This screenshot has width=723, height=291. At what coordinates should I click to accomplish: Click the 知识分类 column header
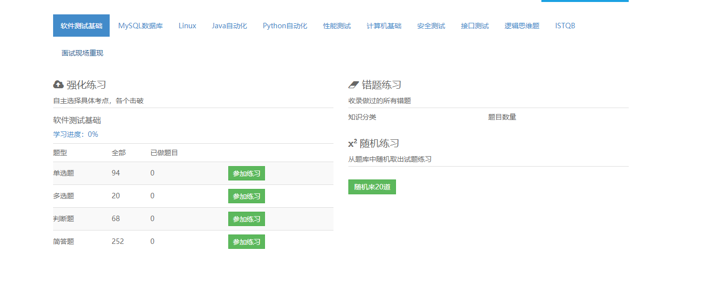pos(362,117)
